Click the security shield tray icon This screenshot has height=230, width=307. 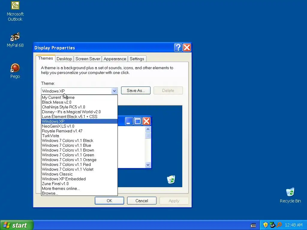pyautogui.click(x=265, y=225)
